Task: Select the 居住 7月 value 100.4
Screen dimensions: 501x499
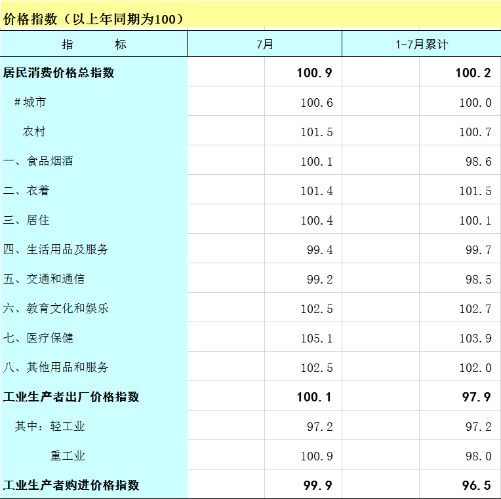Action: click(x=317, y=220)
